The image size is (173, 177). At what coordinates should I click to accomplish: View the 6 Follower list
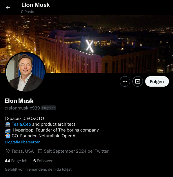[43, 161]
